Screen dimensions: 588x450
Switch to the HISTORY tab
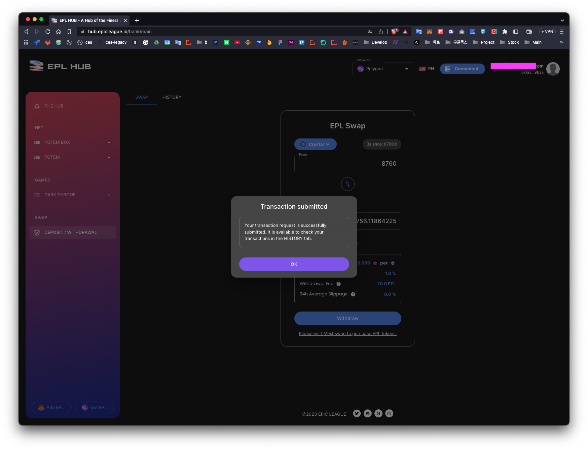point(172,97)
